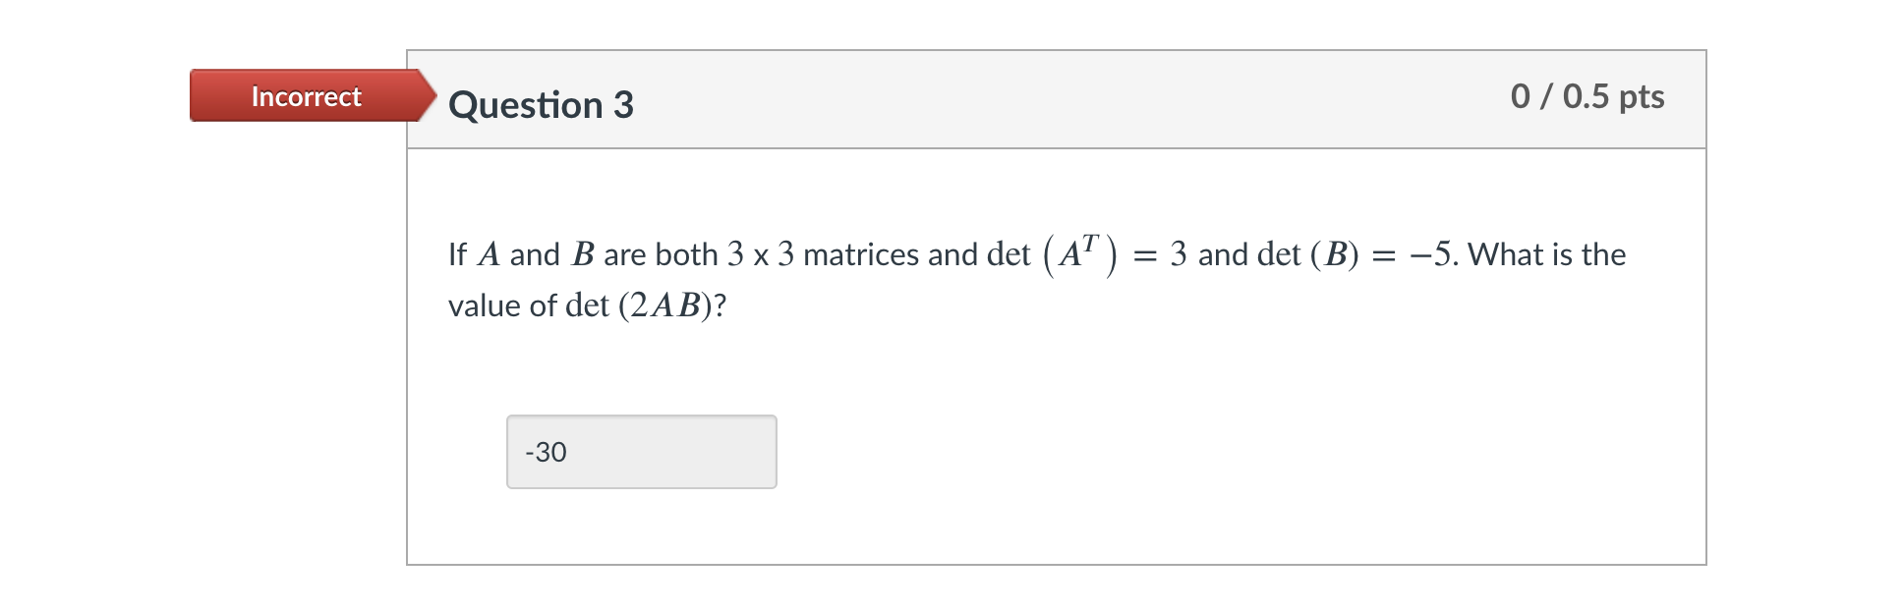The height and width of the screenshot is (610, 1904).
Task: Click the border of the question panel
Action: point(410,344)
